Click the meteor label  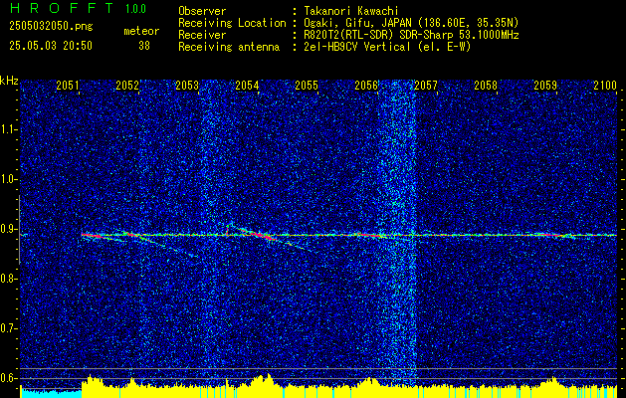pos(141,31)
